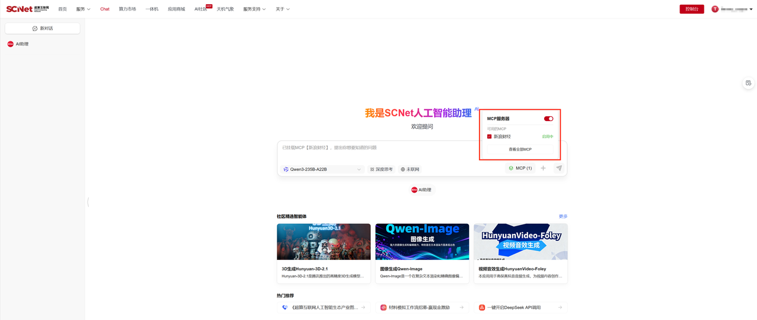The width and height of the screenshot is (757, 320).
Task: Click the user avatar icon in top right
Action: (715, 9)
